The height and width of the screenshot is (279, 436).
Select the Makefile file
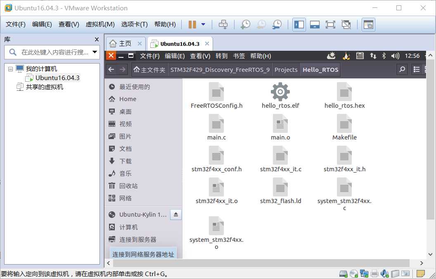[344, 127]
